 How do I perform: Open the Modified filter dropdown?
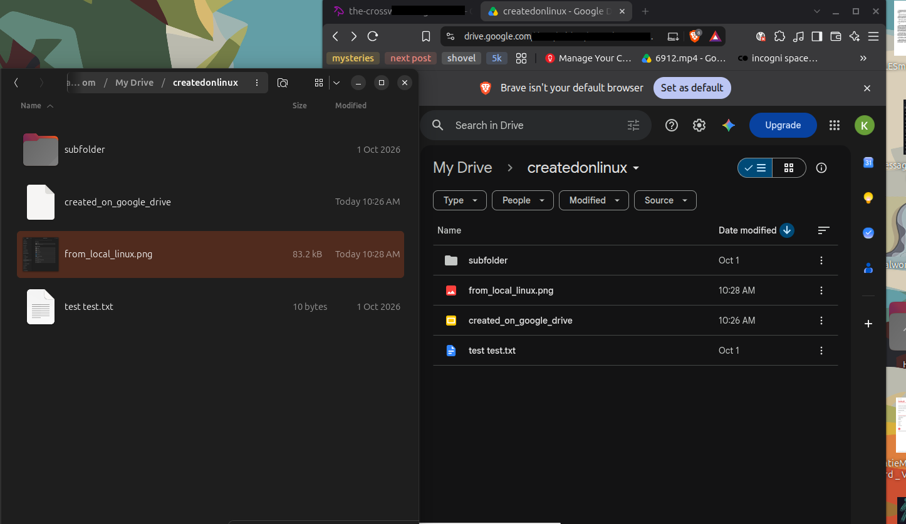(593, 200)
